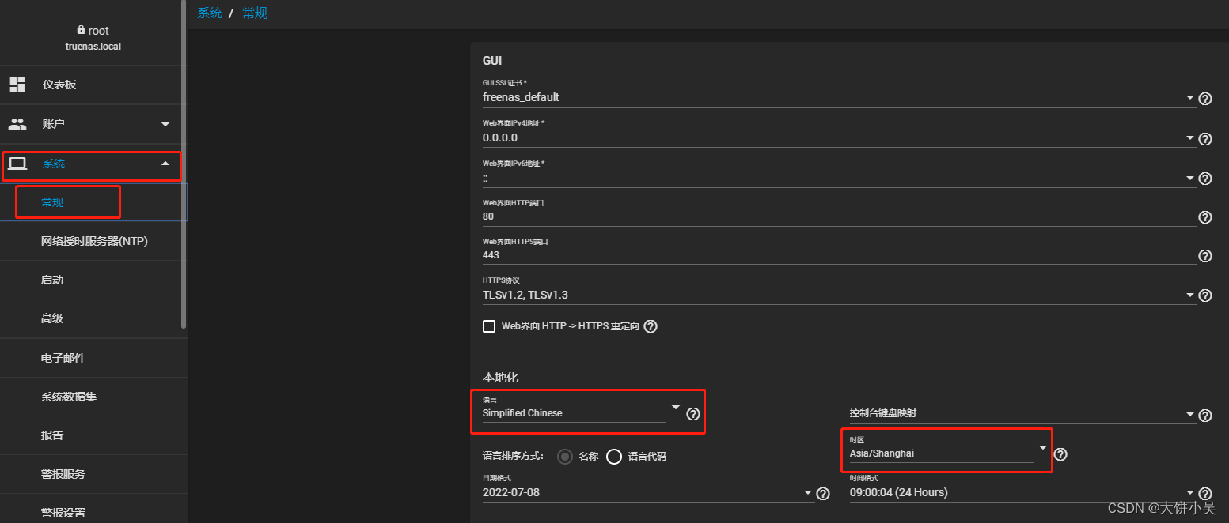
Task: Open 报告 menu item
Action: (91, 435)
